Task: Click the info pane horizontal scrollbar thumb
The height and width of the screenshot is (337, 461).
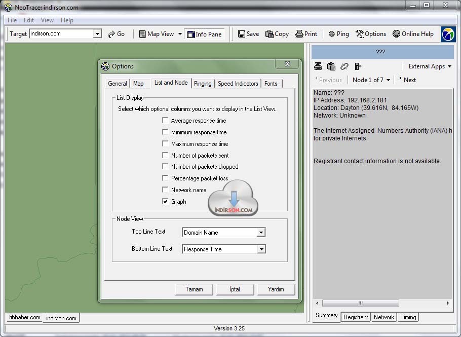Action: pyautogui.click(x=361, y=303)
